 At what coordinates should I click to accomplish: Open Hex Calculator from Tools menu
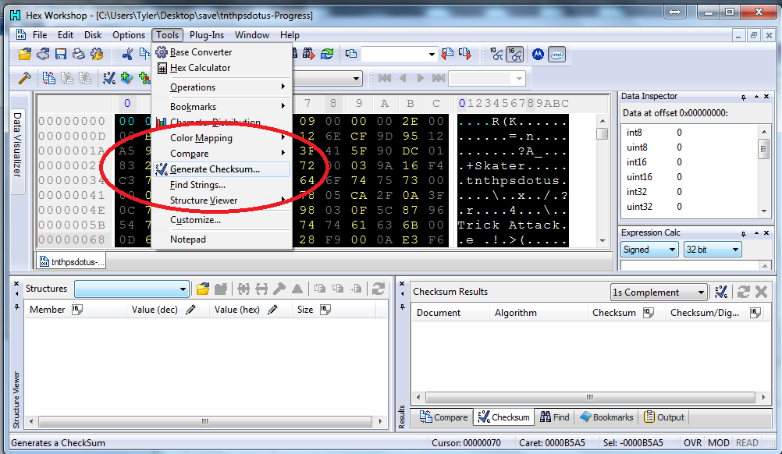click(200, 68)
